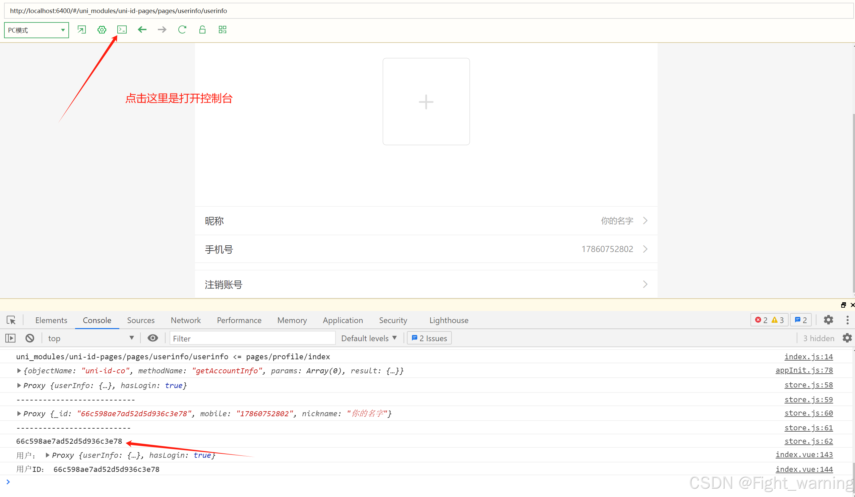
Task: Click the lock icon in toolbar
Action: tap(202, 30)
